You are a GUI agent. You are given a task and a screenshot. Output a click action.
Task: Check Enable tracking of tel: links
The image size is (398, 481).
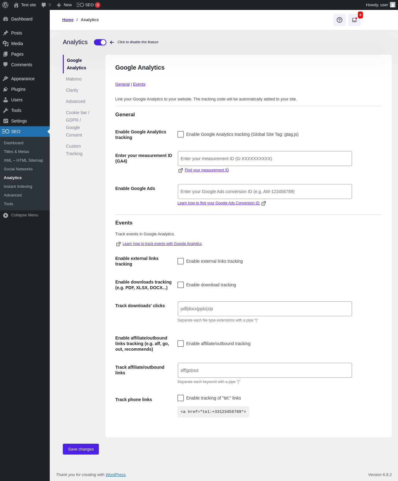(181, 398)
